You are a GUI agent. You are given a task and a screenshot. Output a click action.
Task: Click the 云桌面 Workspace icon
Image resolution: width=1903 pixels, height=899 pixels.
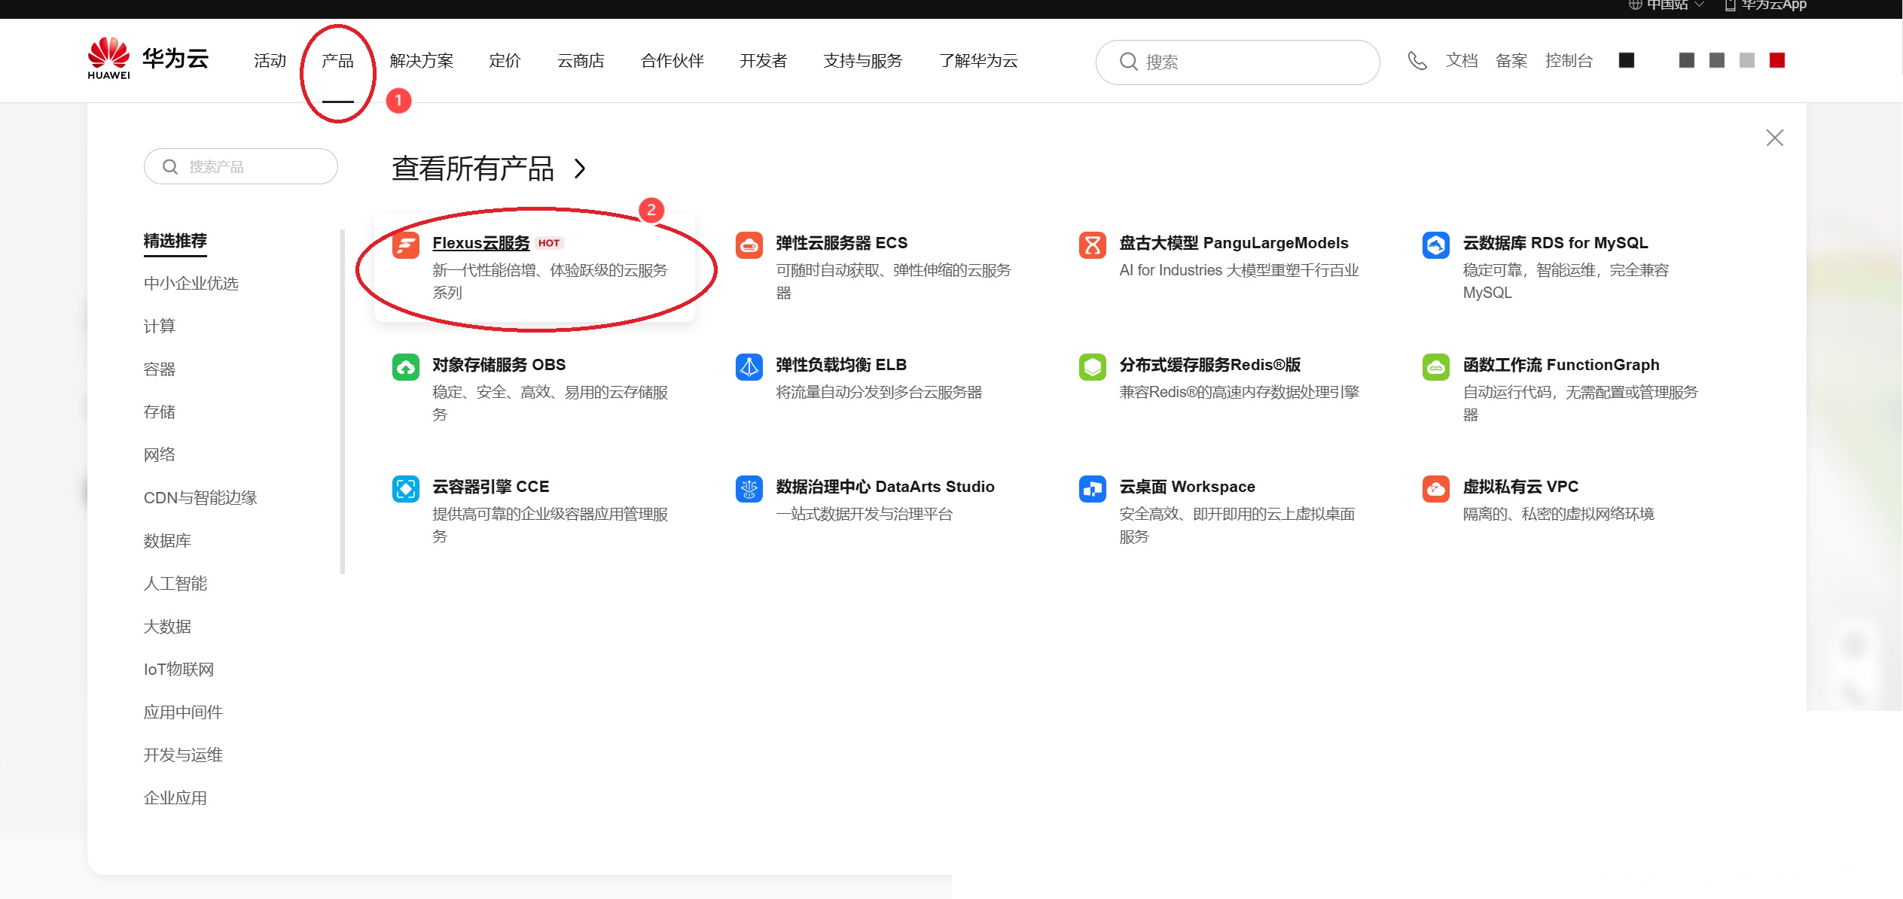[x=1093, y=489]
